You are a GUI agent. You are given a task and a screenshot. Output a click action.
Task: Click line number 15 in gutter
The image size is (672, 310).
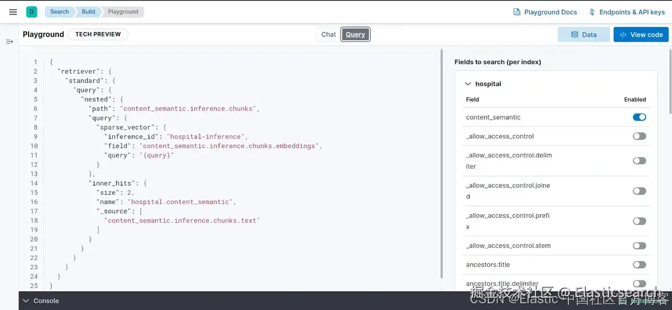click(x=35, y=193)
